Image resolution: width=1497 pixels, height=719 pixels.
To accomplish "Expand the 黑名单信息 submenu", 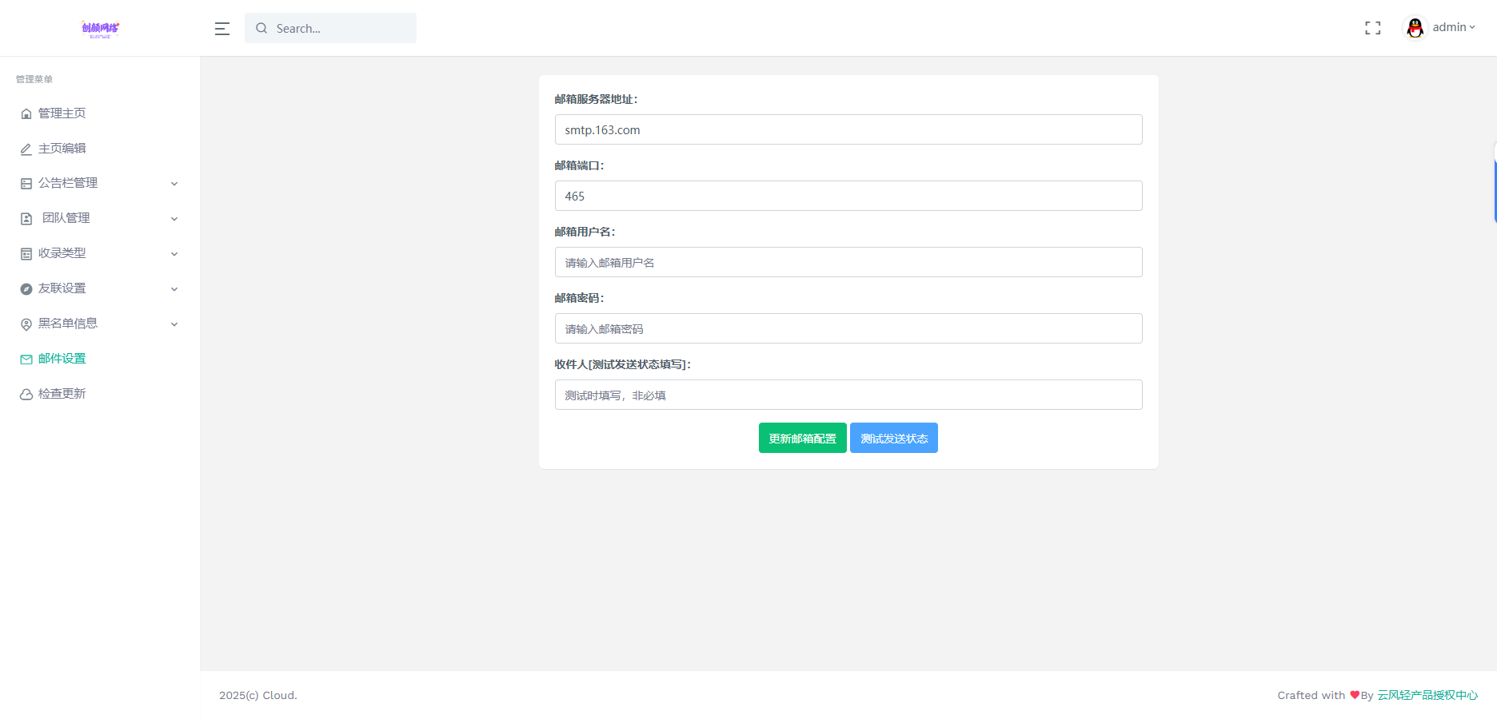I will [x=174, y=324].
